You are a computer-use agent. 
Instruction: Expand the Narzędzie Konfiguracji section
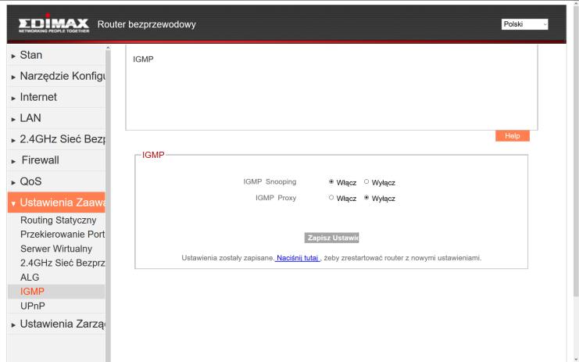56,76
